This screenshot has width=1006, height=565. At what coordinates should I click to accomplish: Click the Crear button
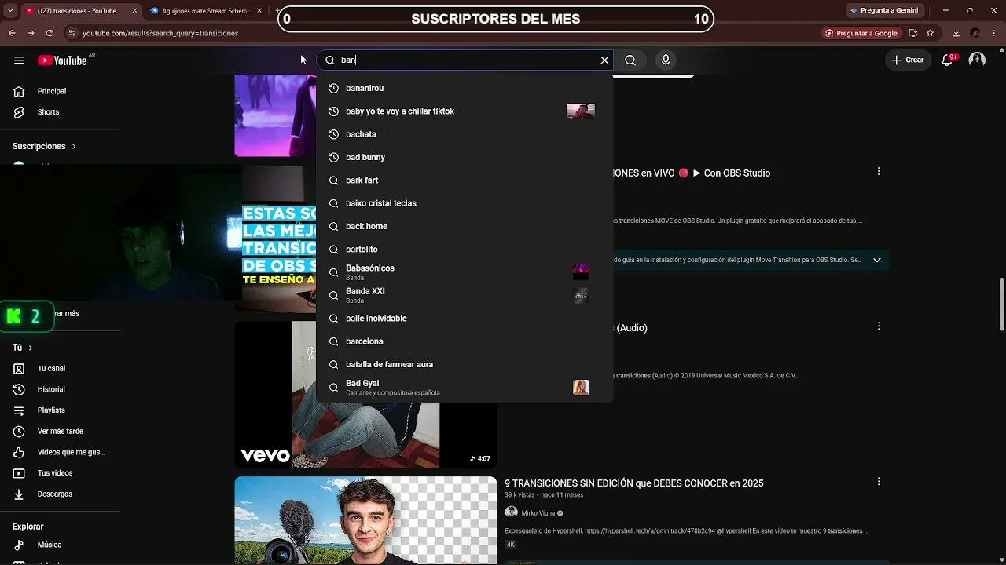coord(908,60)
